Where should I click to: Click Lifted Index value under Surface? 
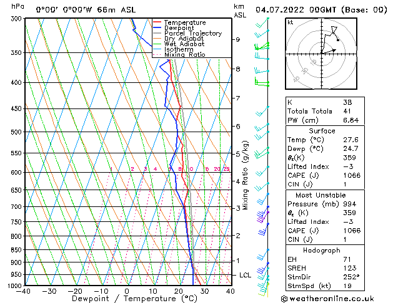tap(348, 166)
